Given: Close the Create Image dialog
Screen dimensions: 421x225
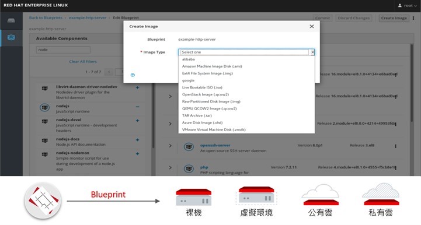Looking at the screenshot, I should [x=312, y=26].
